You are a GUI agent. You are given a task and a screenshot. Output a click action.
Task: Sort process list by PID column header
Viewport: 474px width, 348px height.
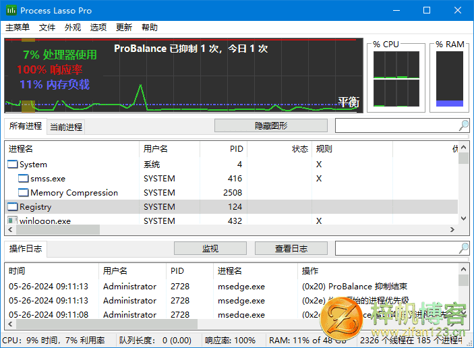click(x=223, y=149)
